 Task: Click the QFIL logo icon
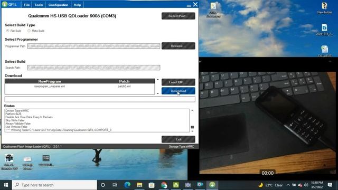(5, 5)
